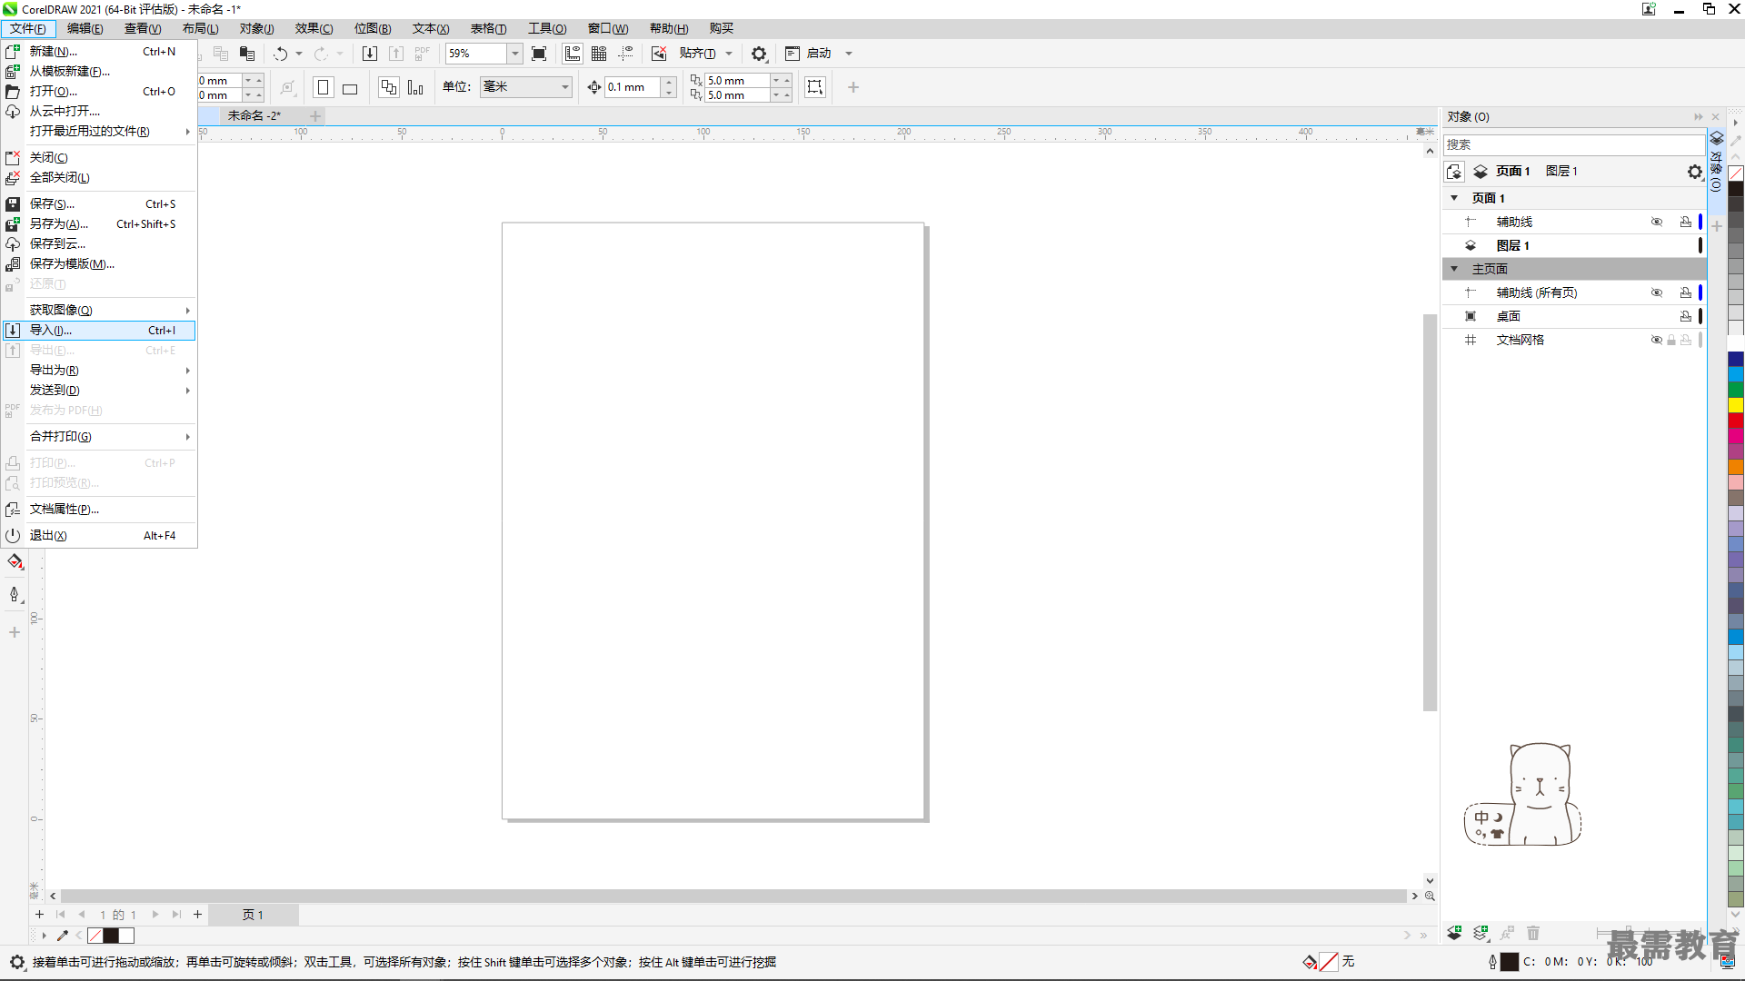Click the treat-as-filled bounding box icon
Image resolution: width=1745 pixels, height=981 pixels.
click(815, 87)
